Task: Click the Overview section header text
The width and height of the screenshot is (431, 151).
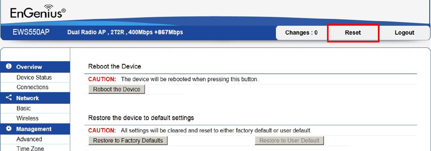Action: pyautogui.click(x=29, y=67)
